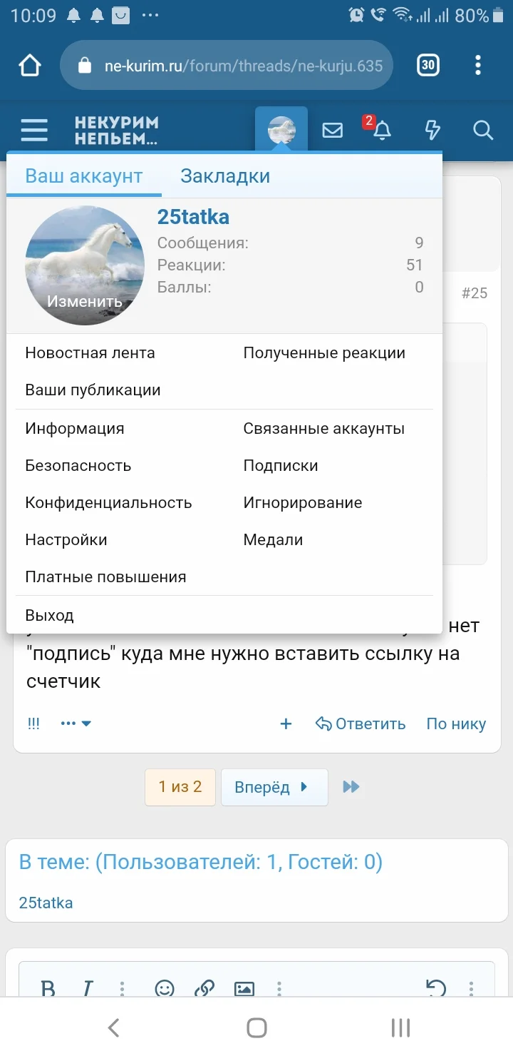513x1056 pixels.
Task: Switch to the Ваш аккаунт tab
Action: pos(84,176)
